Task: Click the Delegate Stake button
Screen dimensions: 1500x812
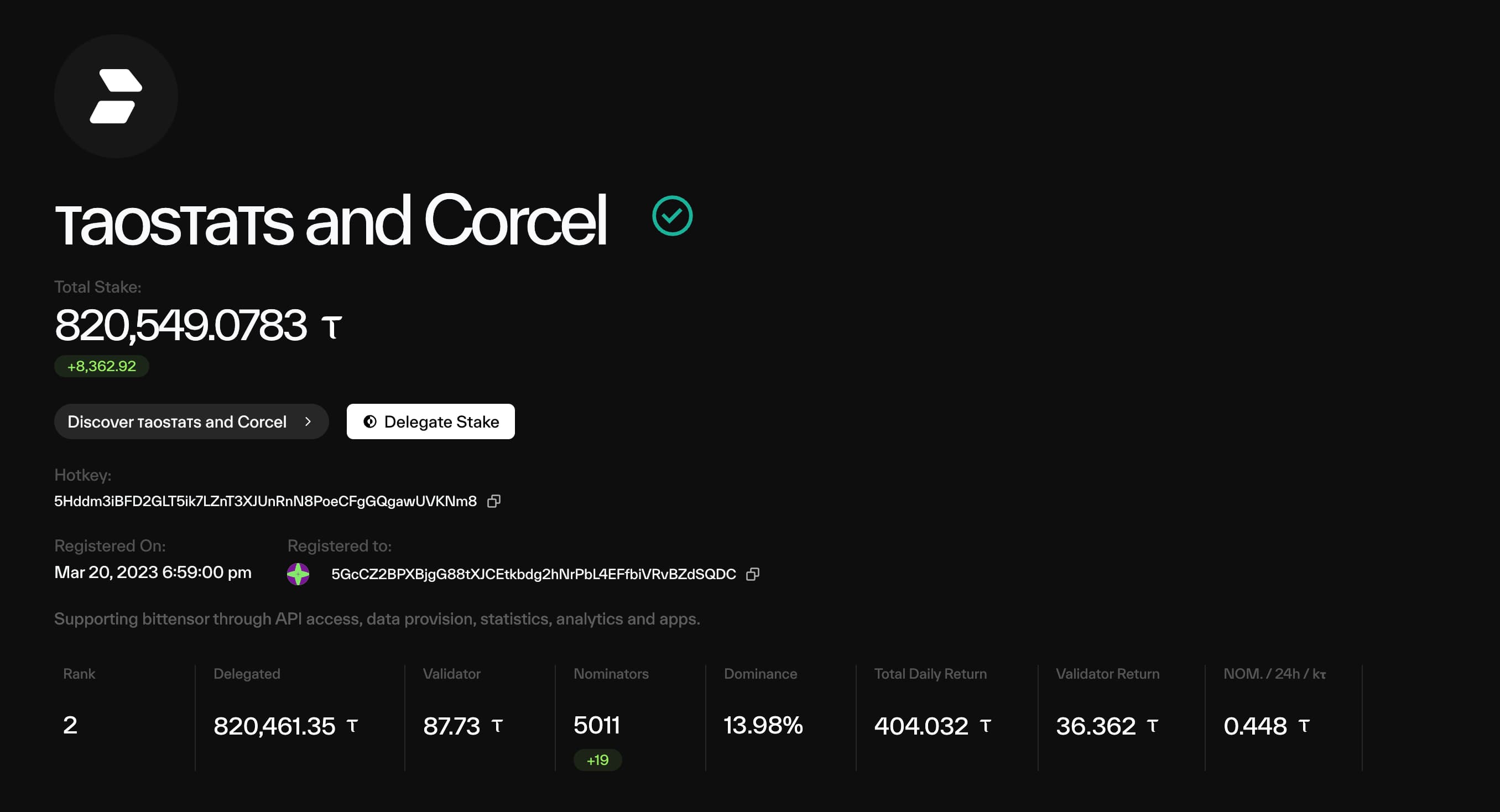Action: pyautogui.click(x=430, y=421)
